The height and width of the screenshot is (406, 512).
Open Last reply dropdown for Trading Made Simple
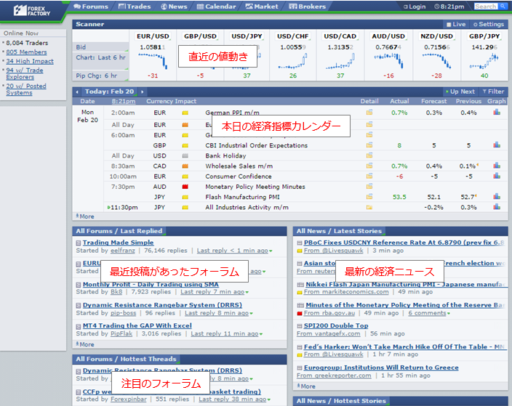pos(271,251)
